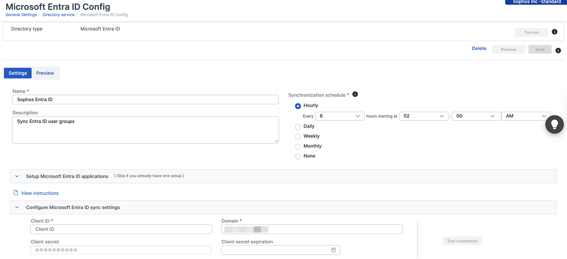Viewport: 567px width, 259px height.
Task: Open the floating help bubble on the right
Action: click(x=554, y=124)
